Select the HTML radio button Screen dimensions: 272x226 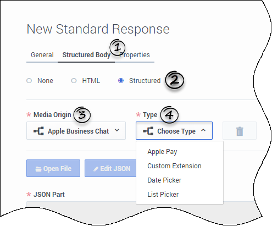coord(74,81)
